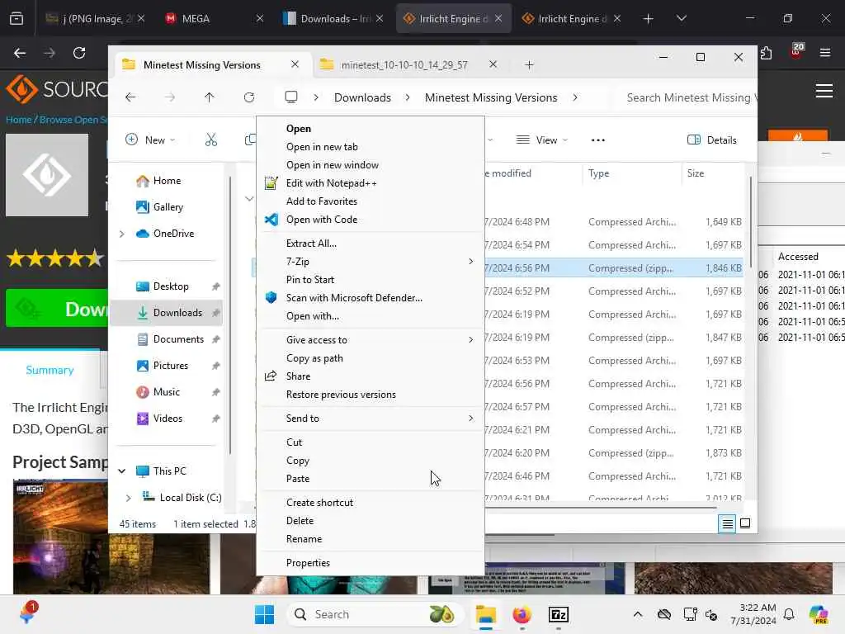Expand the Send to submenu
This screenshot has height=634, width=845.
[x=371, y=419]
